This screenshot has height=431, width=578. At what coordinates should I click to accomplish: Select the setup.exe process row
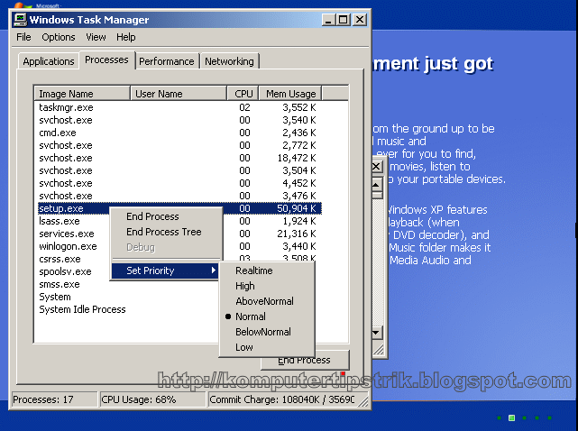(179, 208)
